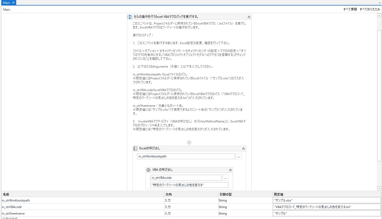This screenshot has width=382, height=219.
Task: Browse workbook path with the ellipsis button
Action: (239, 156)
